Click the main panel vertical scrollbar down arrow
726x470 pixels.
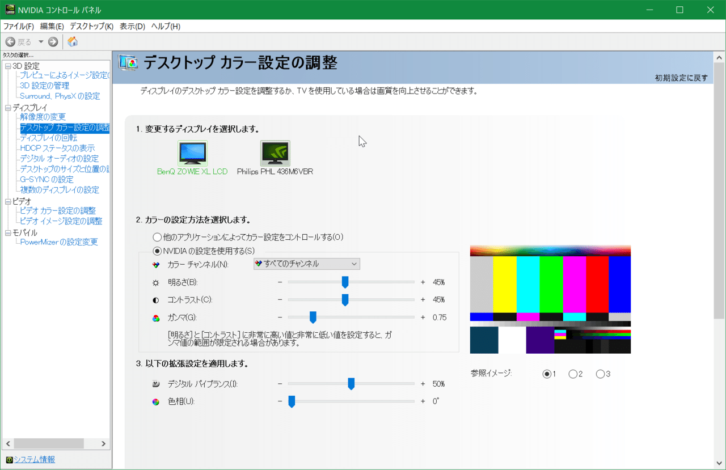[x=719, y=463]
